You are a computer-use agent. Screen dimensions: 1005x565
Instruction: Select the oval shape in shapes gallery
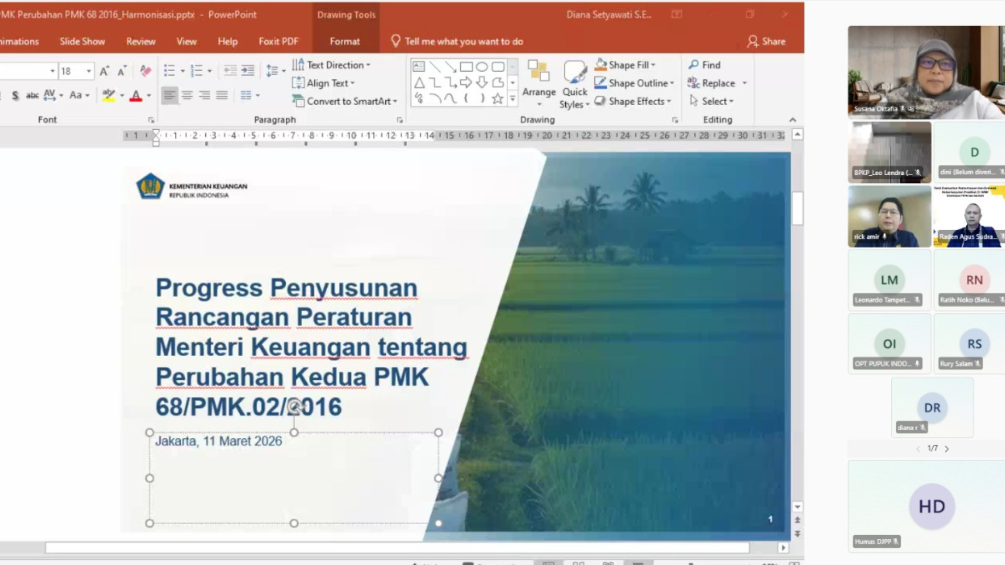click(x=482, y=66)
